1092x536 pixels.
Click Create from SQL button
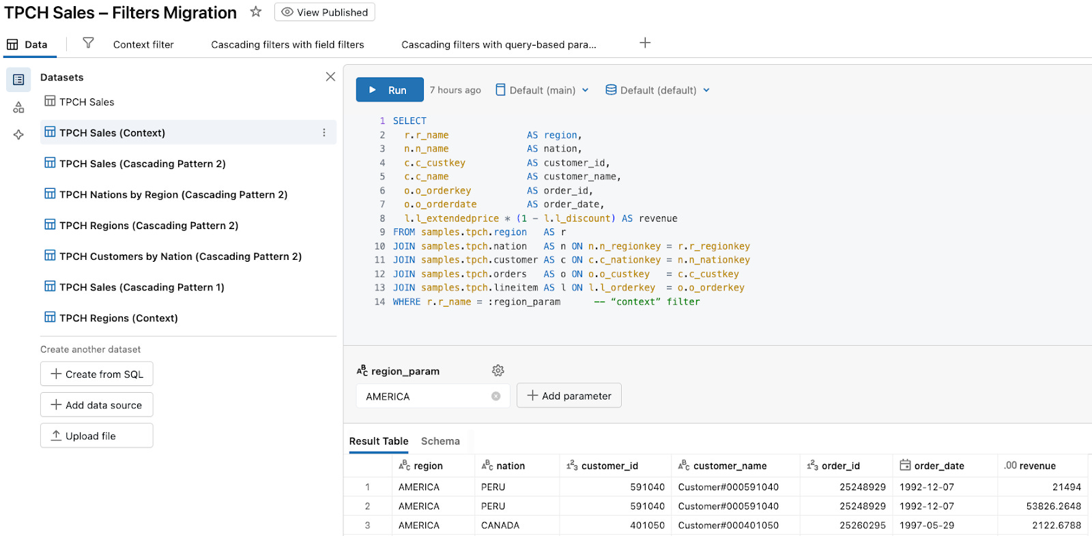tap(97, 374)
